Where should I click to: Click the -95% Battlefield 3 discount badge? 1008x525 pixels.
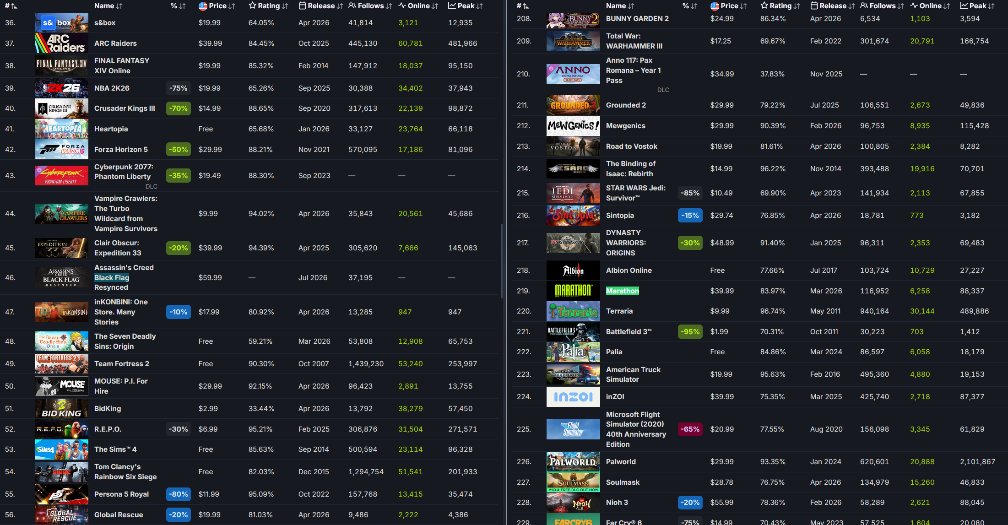tap(690, 332)
